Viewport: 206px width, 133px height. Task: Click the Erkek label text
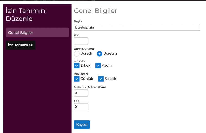pyautogui.click(x=85, y=65)
